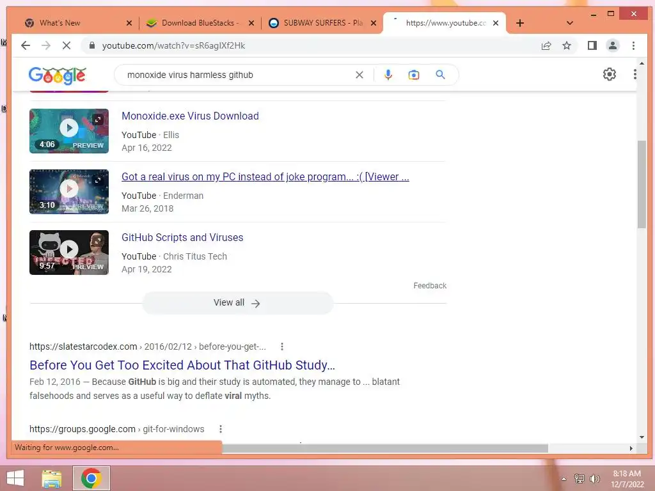Open the network tray icon
Image resolution: width=655 pixels, height=491 pixels.
pyautogui.click(x=579, y=478)
